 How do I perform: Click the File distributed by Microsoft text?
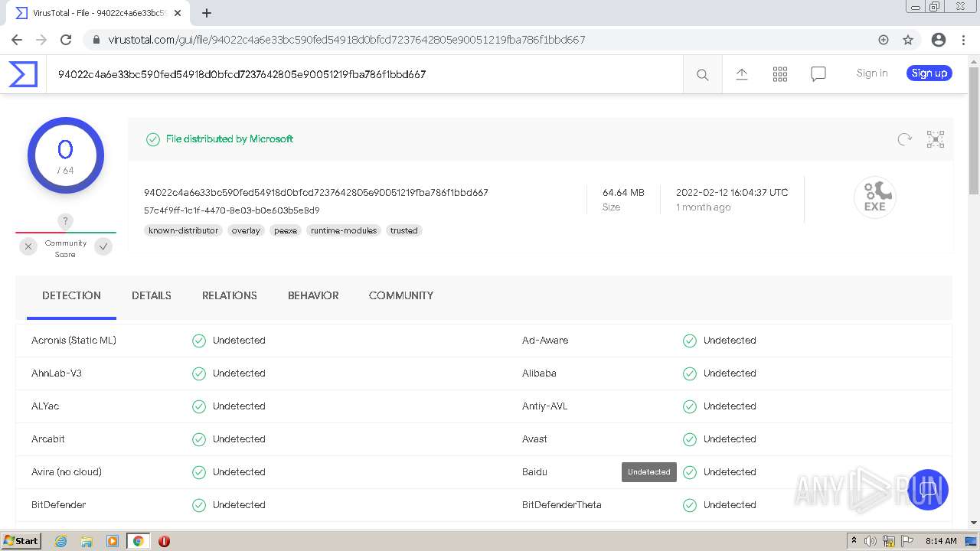230,139
